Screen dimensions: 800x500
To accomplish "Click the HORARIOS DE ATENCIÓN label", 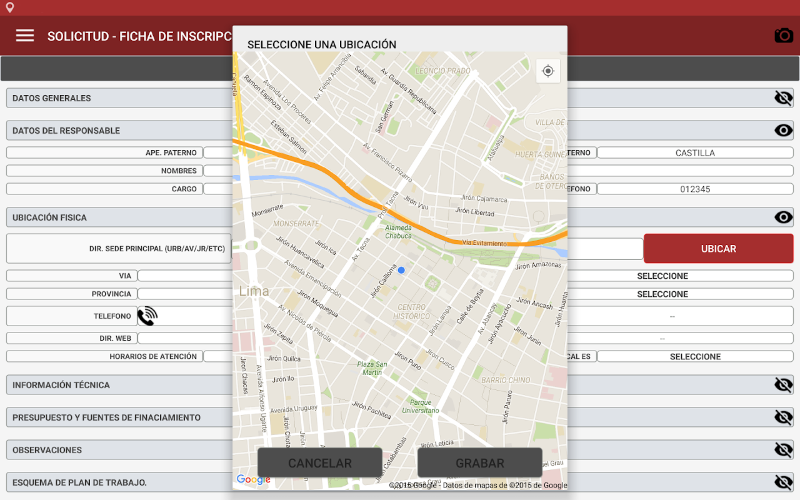I will click(x=153, y=356).
